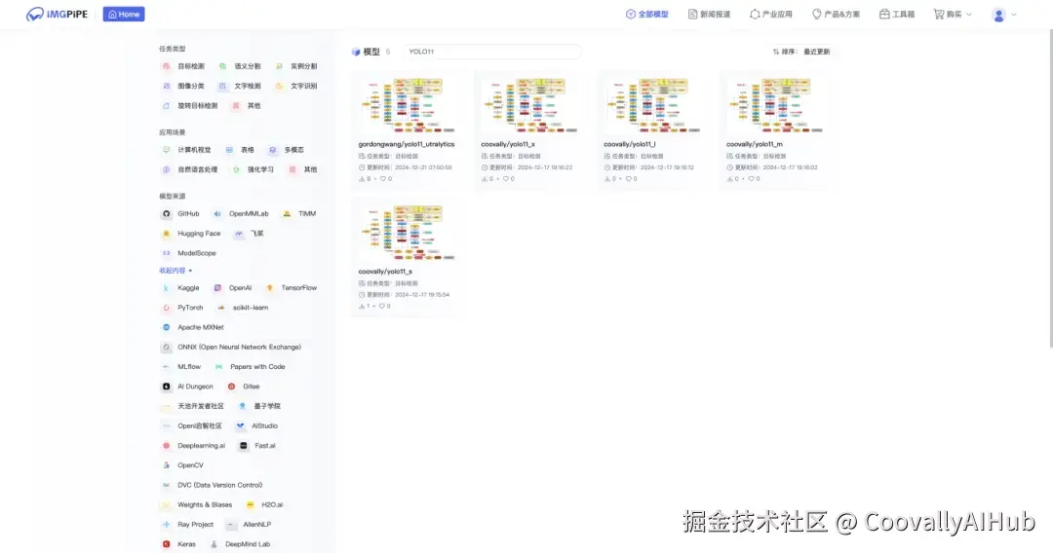Click the 图像分类 filter icon
1053x553 pixels.
[166, 86]
